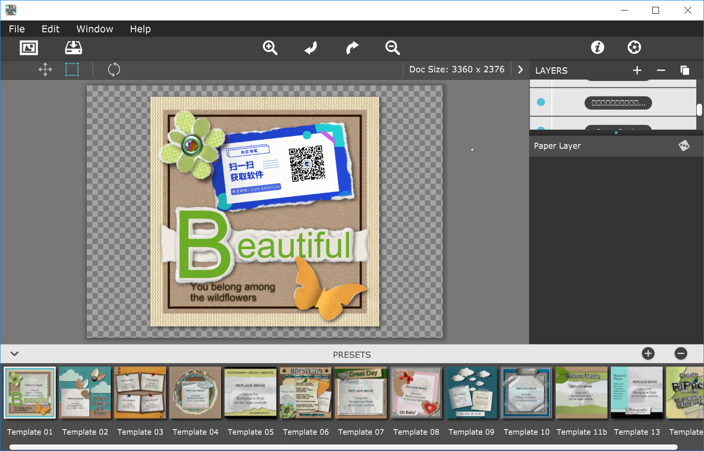Screen dimensions: 704x451
Task: Click the green flower on canvas
Action: pyautogui.click(x=192, y=145)
